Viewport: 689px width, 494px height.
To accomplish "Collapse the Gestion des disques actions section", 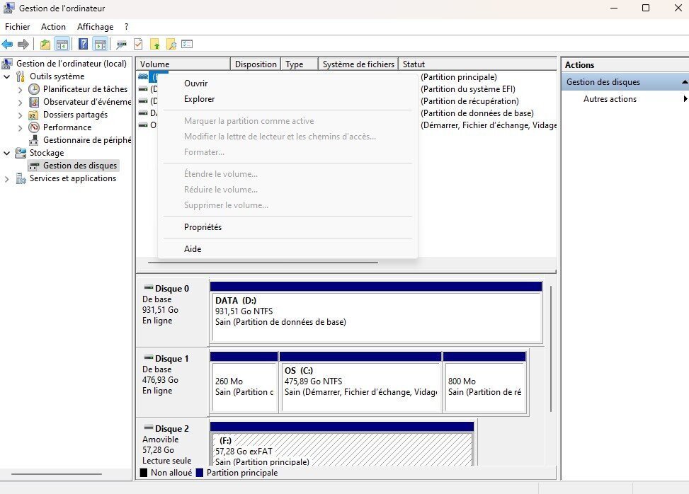I will coord(684,82).
